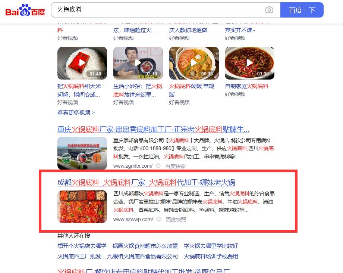
Task: Play the 03:00 homemade hotpot base video
Action: tap(249, 63)
